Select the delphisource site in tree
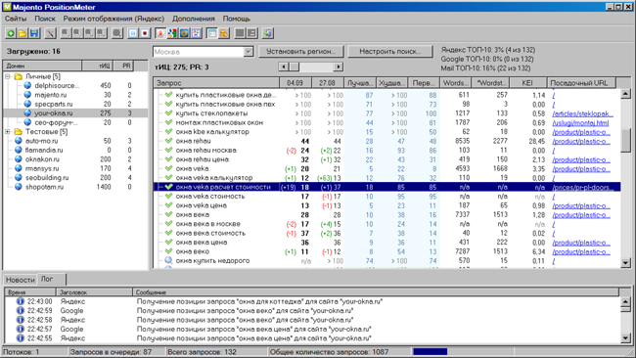Image resolution: width=636 pixels, height=358 pixels. tap(57, 85)
